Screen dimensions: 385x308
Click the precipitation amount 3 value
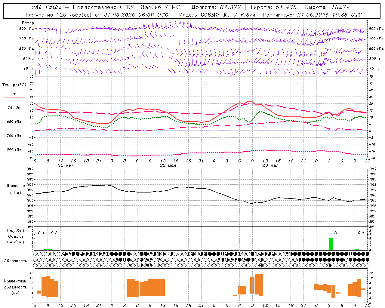click(336, 233)
